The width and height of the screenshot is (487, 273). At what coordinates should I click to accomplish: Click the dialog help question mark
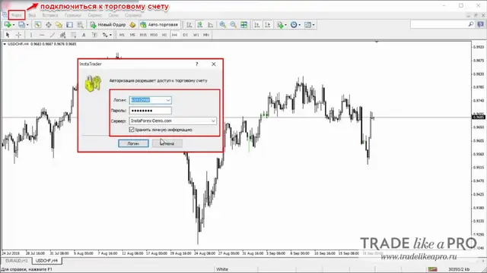(x=196, y=64)
